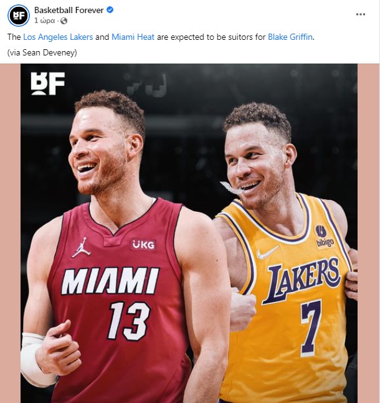Open the Blake Griffin tagged link

[x=290, y=37]
